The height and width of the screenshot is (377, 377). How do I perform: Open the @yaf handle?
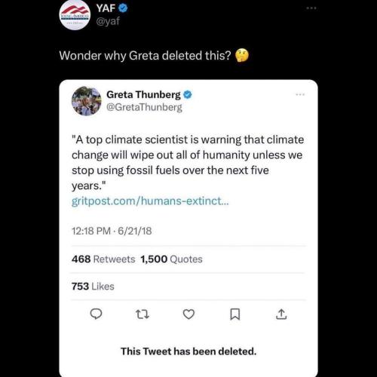[108, 21]
